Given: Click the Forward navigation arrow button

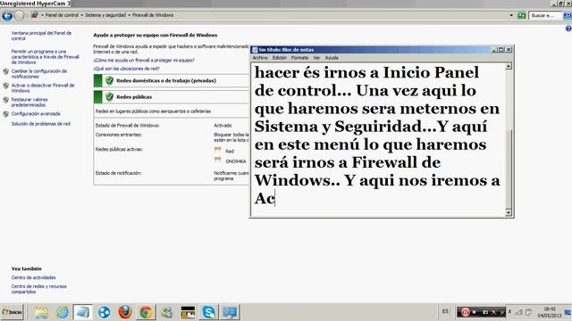Looking at the screenshot, I should click(19, 16).
